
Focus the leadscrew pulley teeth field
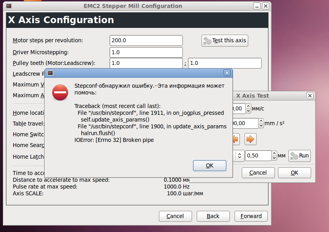coord(225,63)
